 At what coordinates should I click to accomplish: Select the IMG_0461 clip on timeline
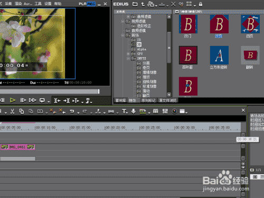click(17, 147)
